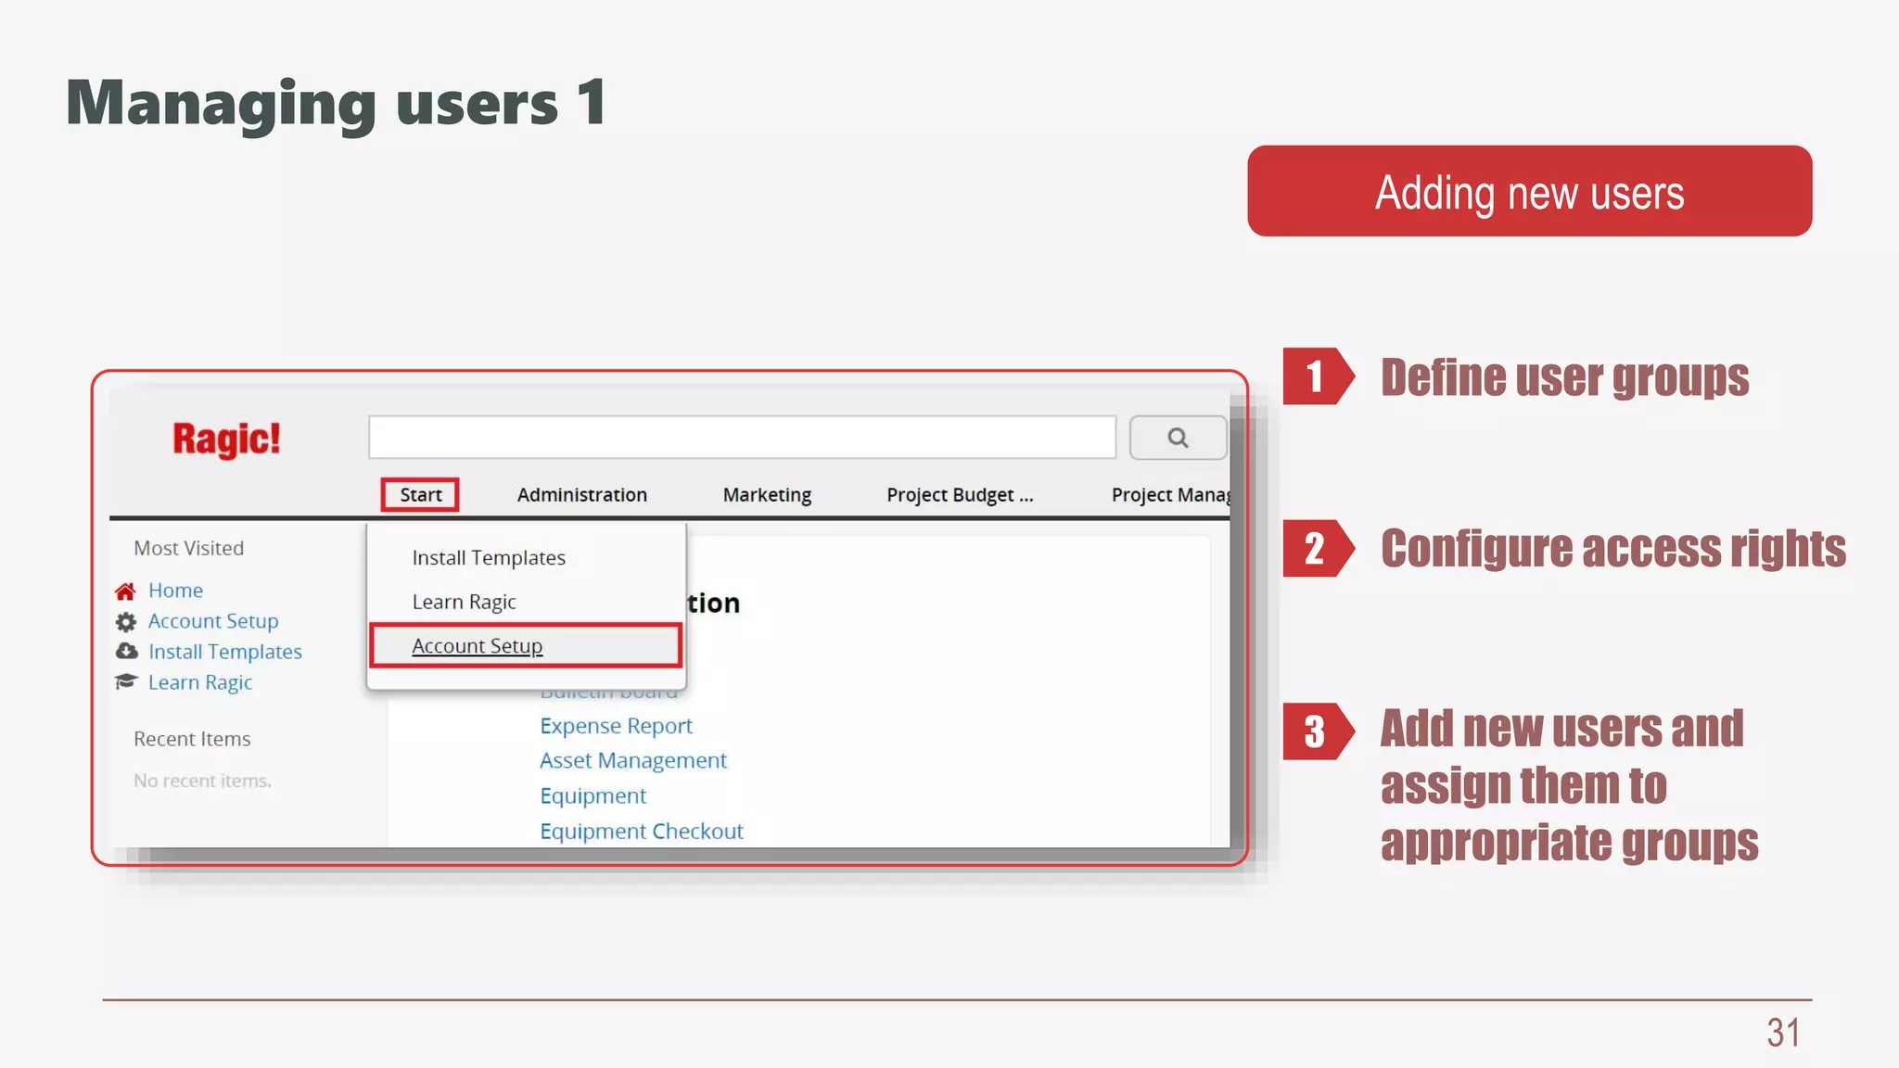Click the cloud download Install Templates icon

pos(126,652)
